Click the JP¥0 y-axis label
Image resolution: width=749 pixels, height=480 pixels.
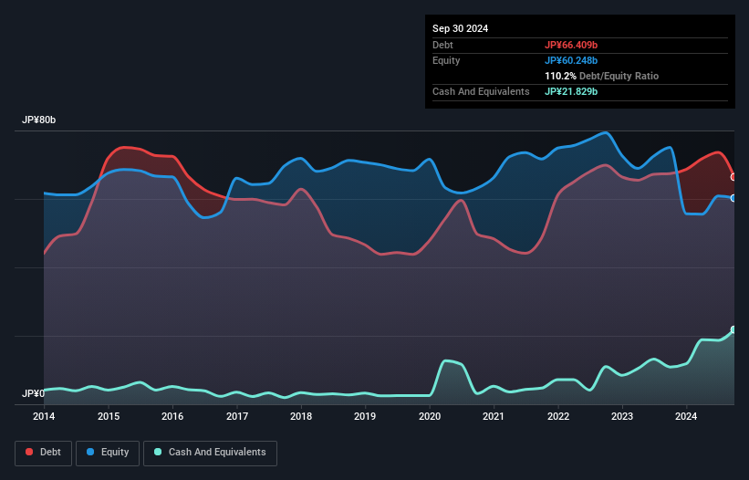(33, 393)
